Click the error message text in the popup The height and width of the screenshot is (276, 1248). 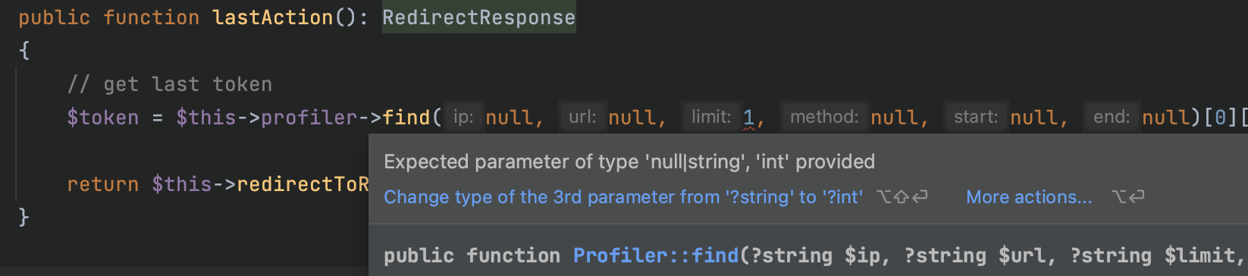[629, 162]
